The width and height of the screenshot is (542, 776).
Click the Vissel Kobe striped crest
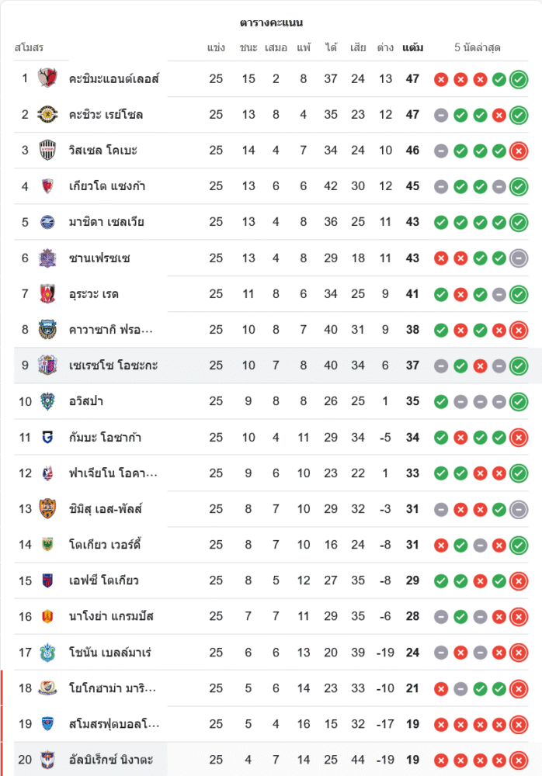tap(48, 150)
